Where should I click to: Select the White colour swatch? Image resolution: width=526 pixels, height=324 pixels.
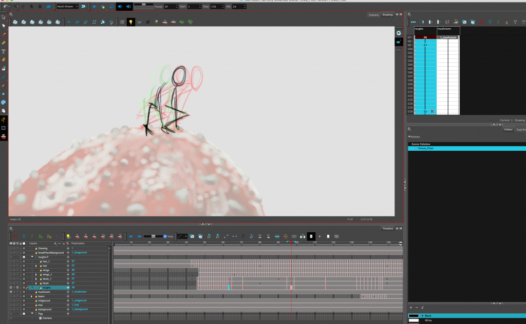[x=428, y=320]
